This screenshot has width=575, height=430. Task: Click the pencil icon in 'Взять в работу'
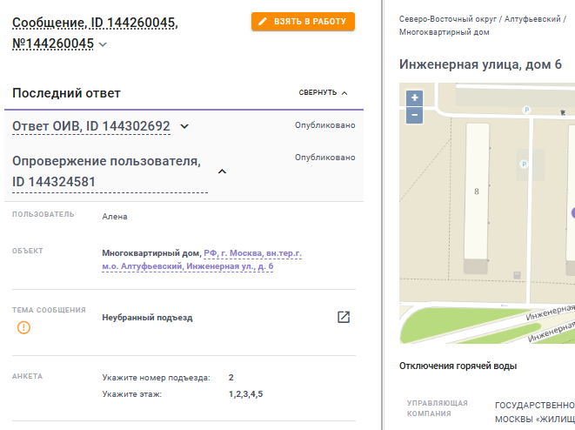pyautogui.click(x=263, y=22)
